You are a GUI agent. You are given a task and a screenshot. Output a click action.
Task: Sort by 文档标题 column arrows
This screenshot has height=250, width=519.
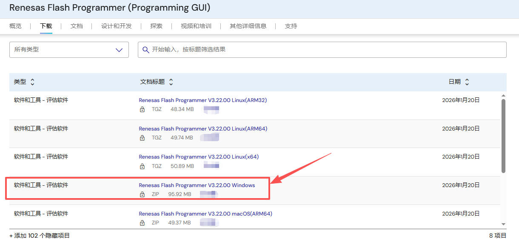tap(171, 82)
